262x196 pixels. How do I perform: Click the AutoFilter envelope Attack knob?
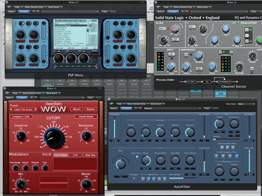(131, 132)
